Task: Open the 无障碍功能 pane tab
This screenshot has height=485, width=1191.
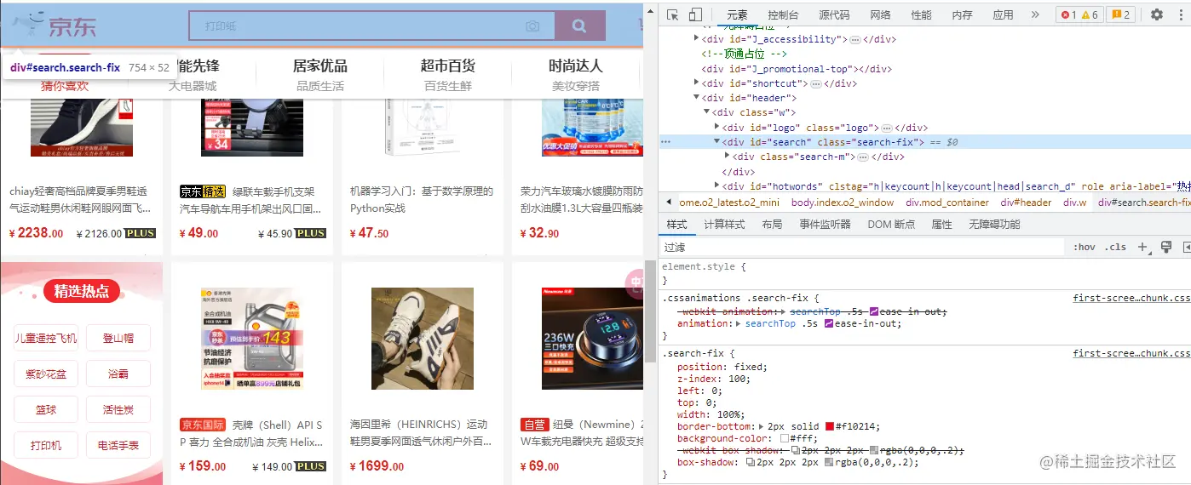Action: tap(994, 225)
